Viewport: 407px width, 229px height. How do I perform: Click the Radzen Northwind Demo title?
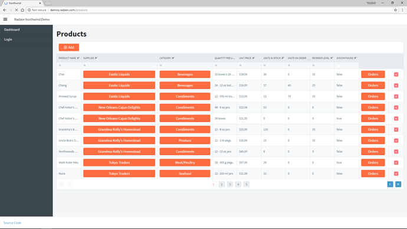pos(32,19)
